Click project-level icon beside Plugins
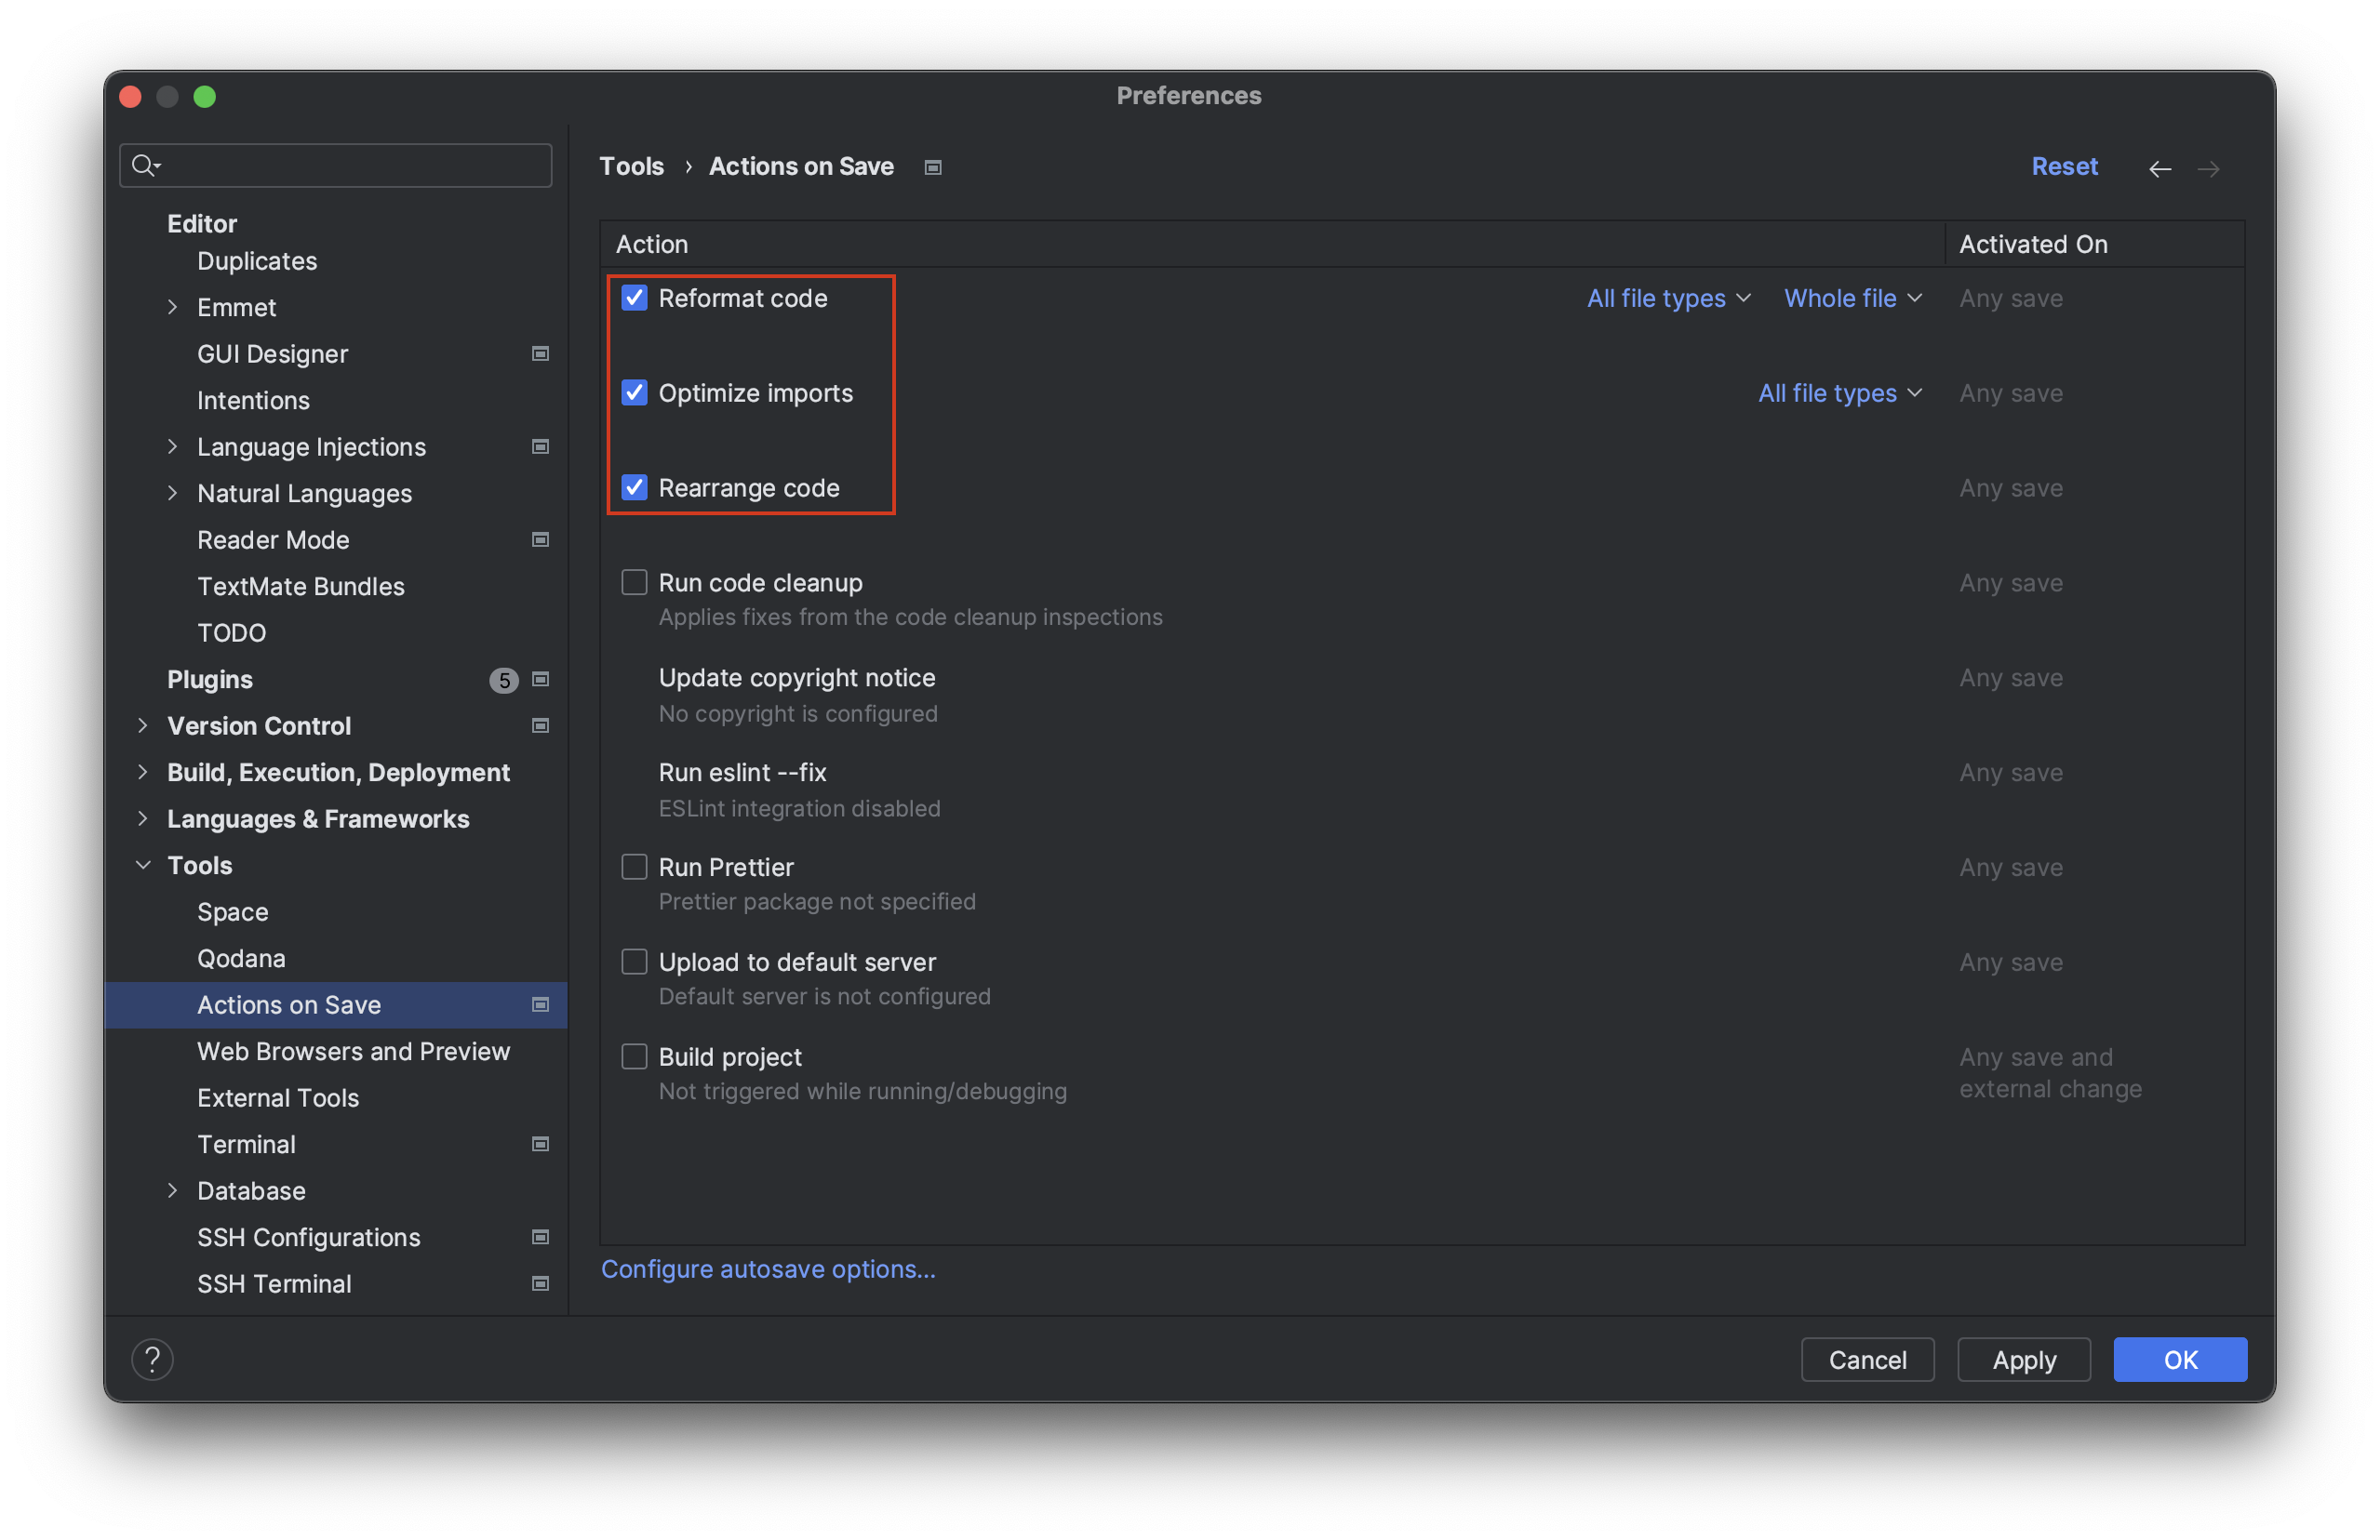 [x=540, y=680]
